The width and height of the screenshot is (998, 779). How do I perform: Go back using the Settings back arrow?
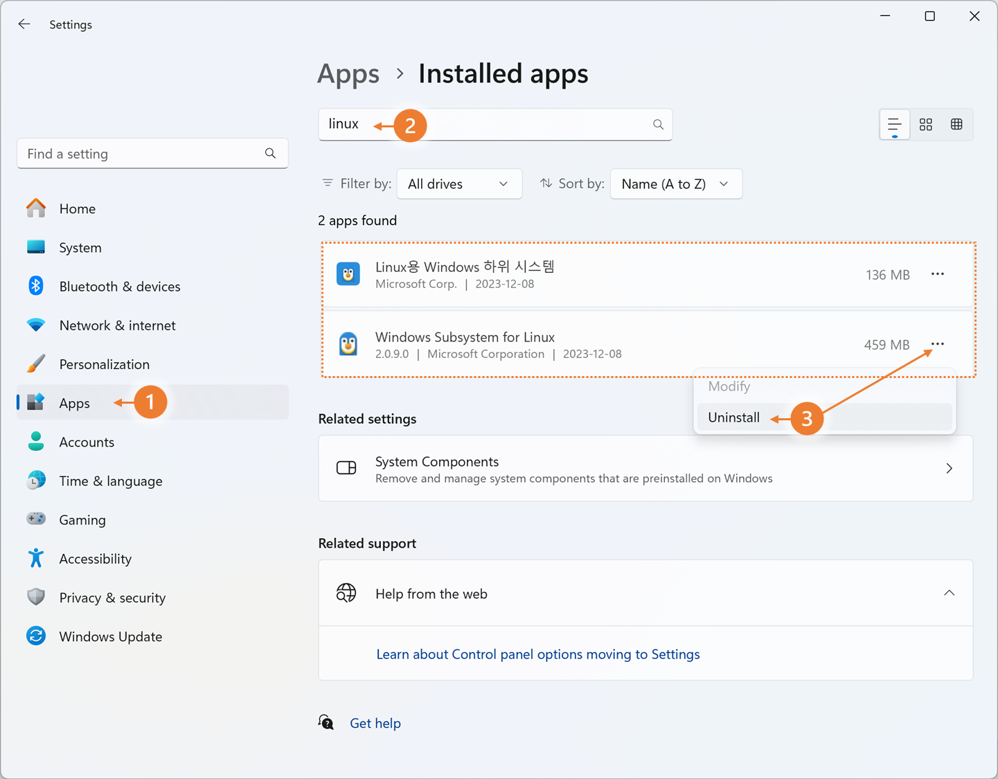(24, 24)
